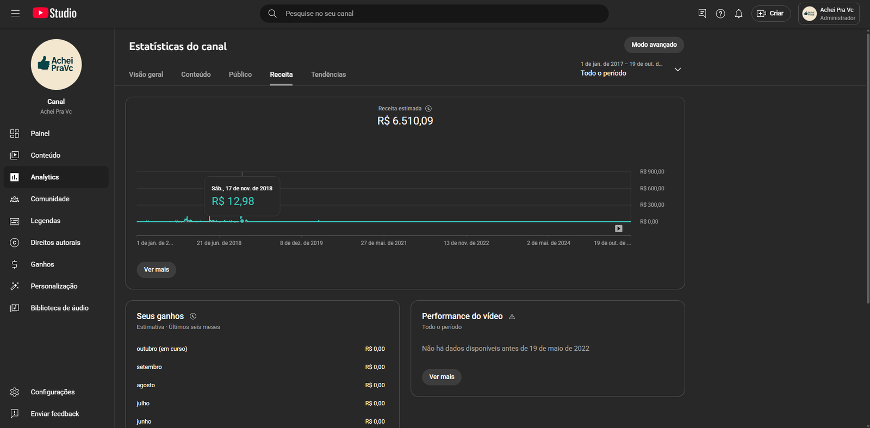Open the notifications bell
Viewport: 870px width, 428px height.
coord(738,14)
